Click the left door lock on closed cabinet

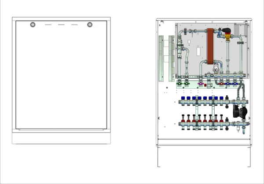(33, 25)
